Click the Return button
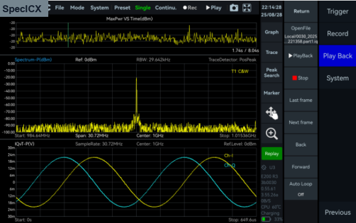356x223 pixels. tap(301, 12)
